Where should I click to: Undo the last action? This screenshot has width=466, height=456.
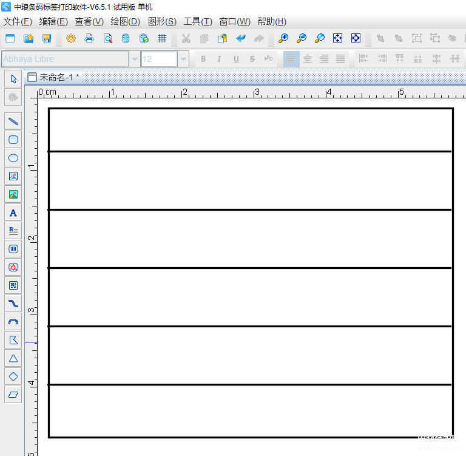241,38
